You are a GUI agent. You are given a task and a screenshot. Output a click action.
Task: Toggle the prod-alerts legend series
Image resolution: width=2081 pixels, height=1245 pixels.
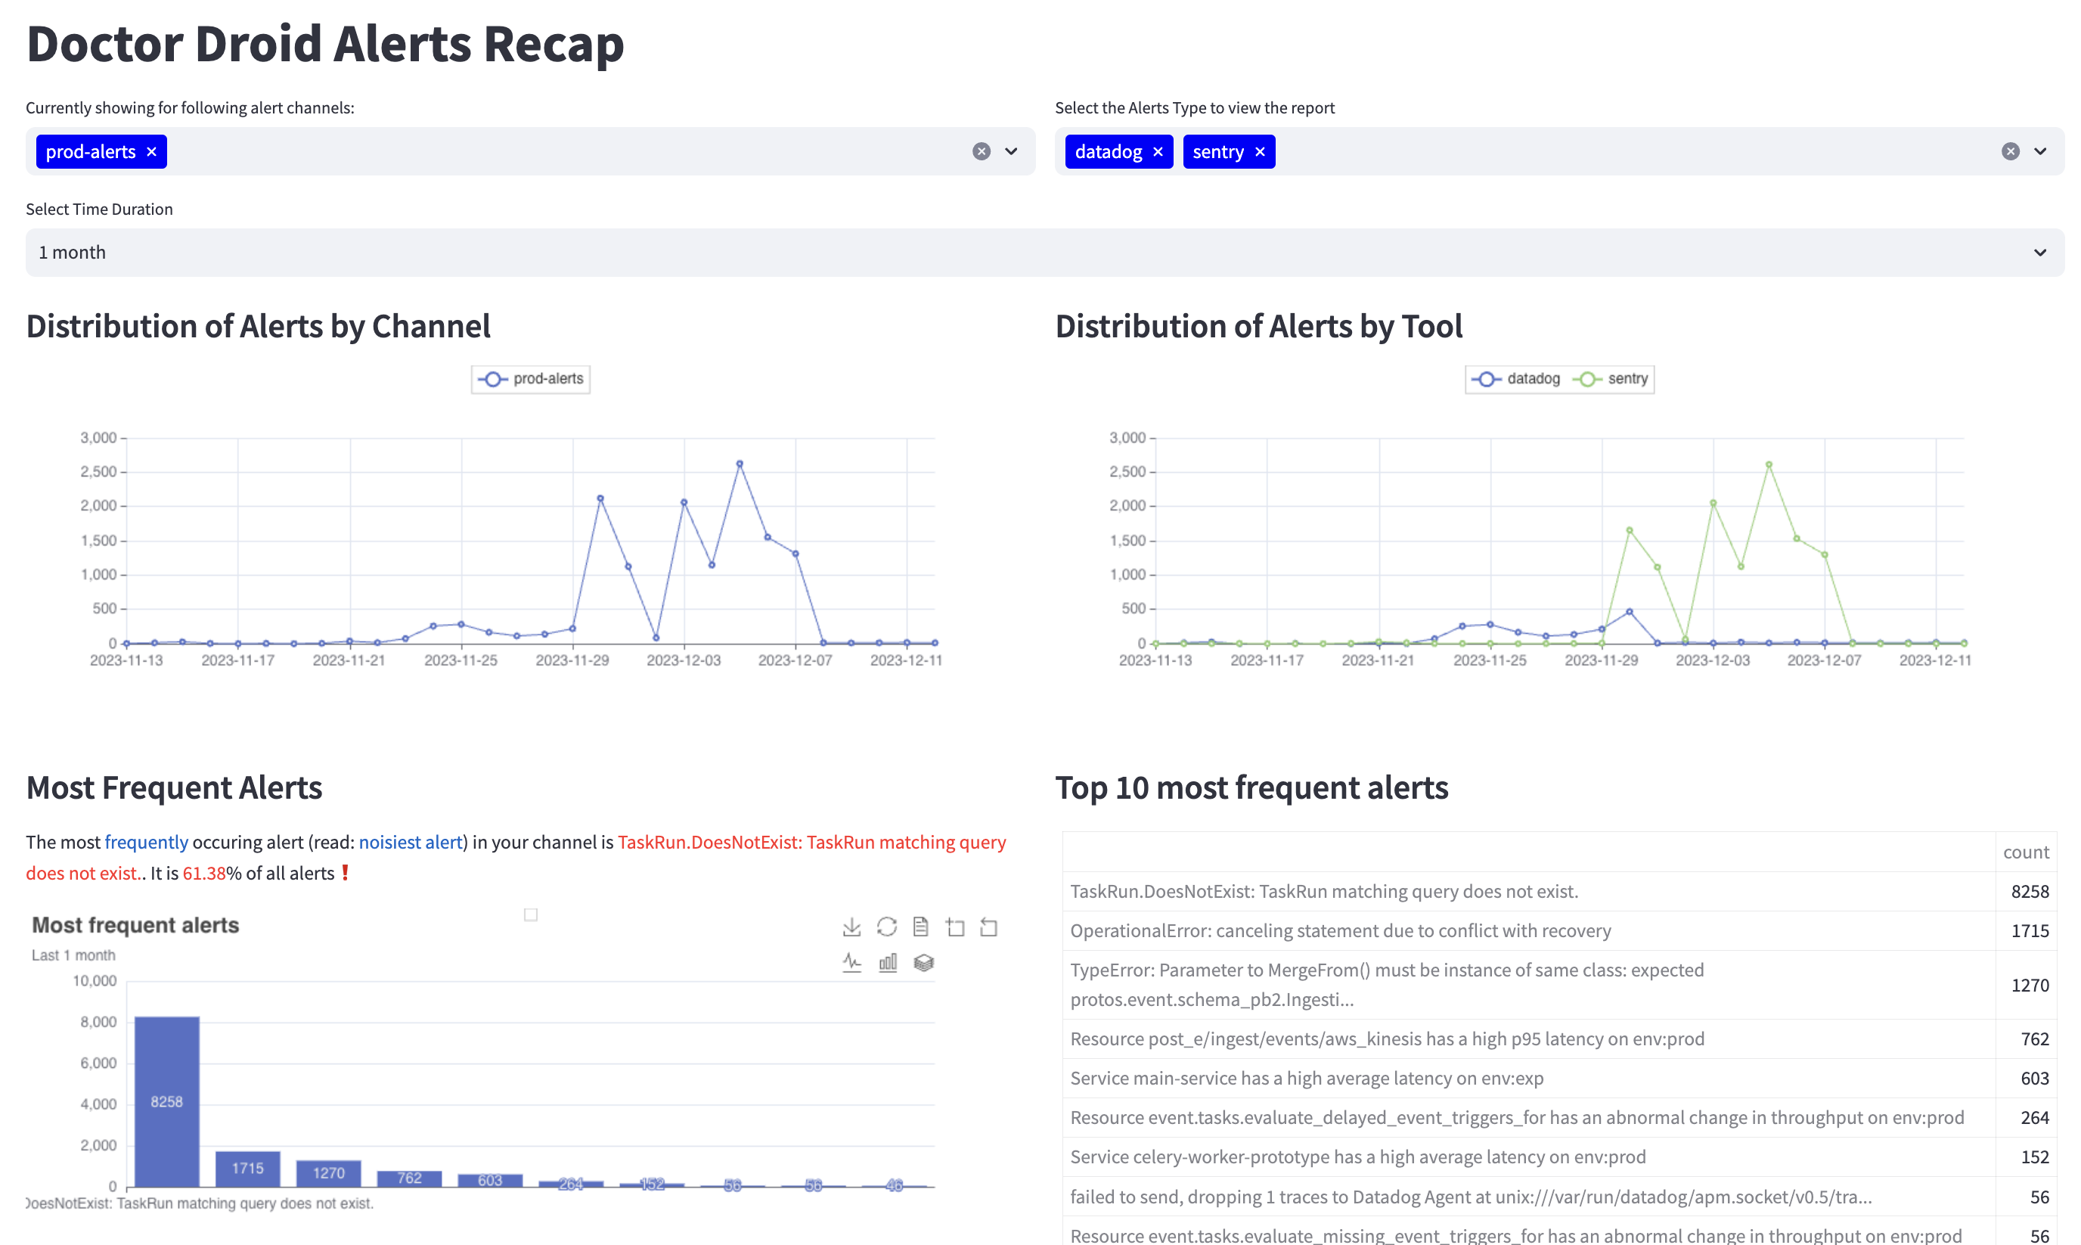531,379
